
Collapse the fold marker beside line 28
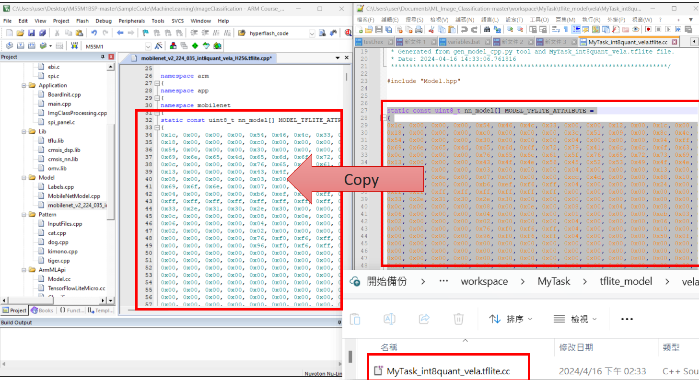pyautogui.click(x=383, y=118)
